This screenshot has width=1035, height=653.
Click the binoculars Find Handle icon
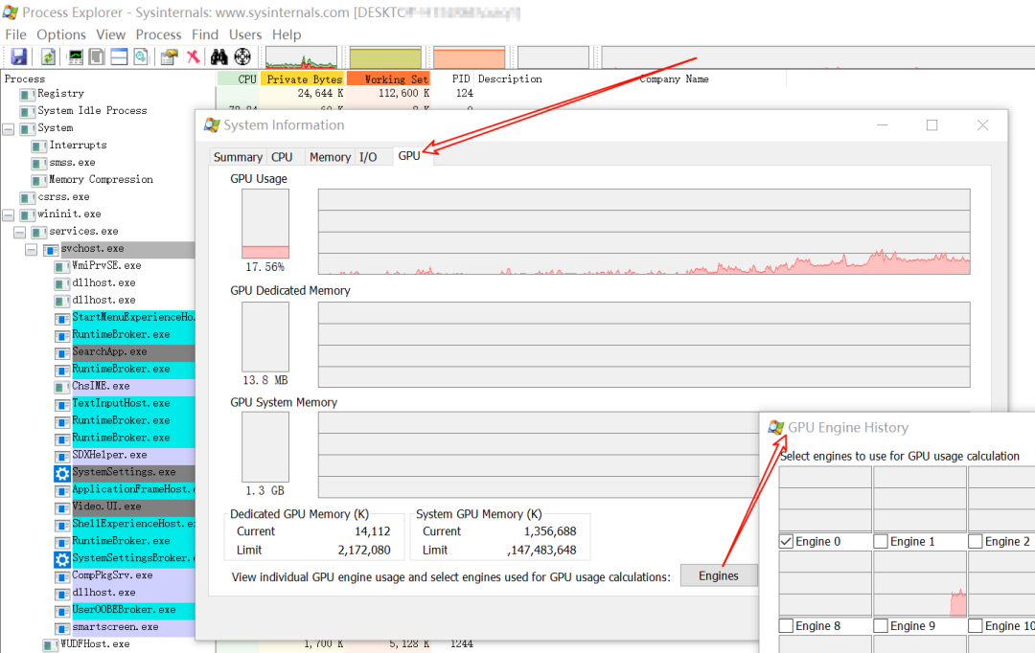coord(218,56)
